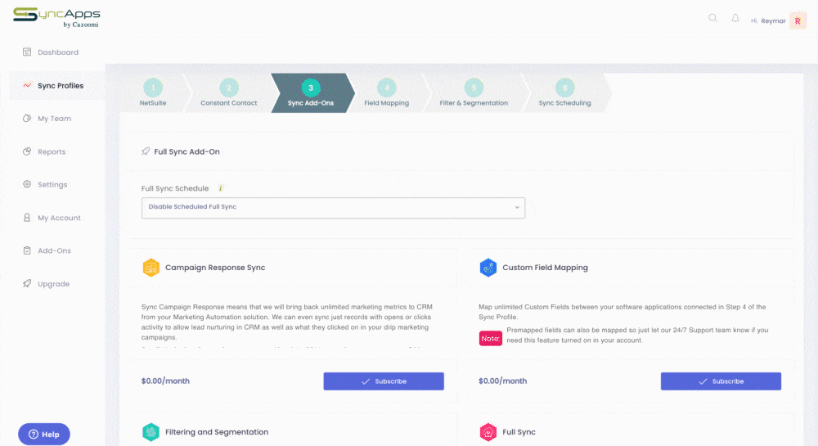Open the search magnifier icon
This screenshot has width=818, height=446.
[x=712, y=18]
